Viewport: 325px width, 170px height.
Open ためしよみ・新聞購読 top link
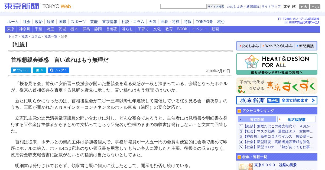point(243,6)
